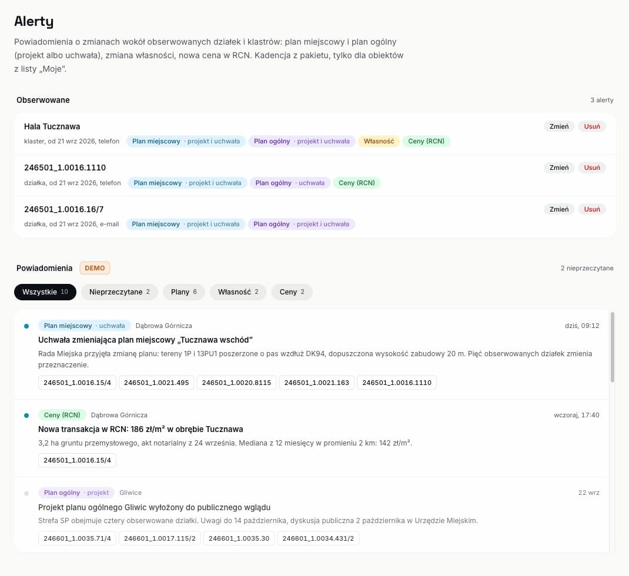The image size is (629, 576).
Task: Click Plan miejscowy tag in the 246501_1.0016.1110 row
Action: coord(188,183)
